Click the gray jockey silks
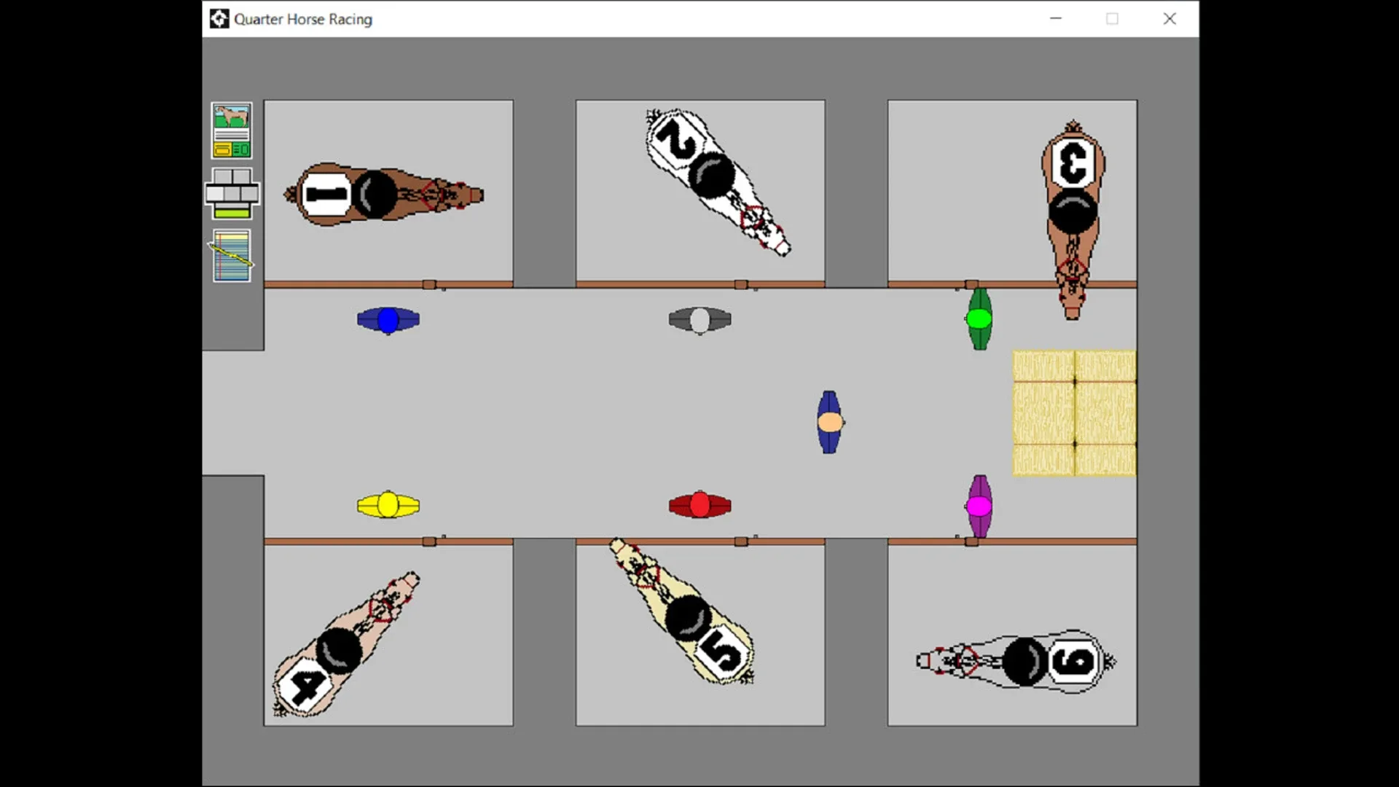 699,319
